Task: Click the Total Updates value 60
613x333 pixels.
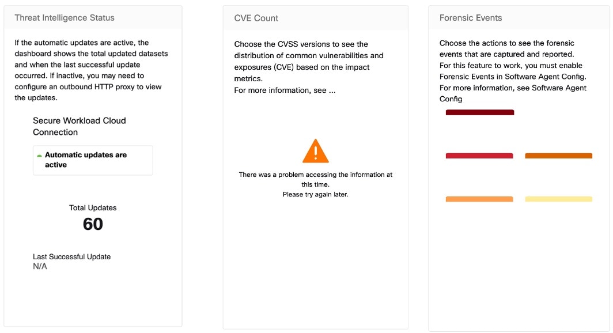Action: (x=93, y=224)
